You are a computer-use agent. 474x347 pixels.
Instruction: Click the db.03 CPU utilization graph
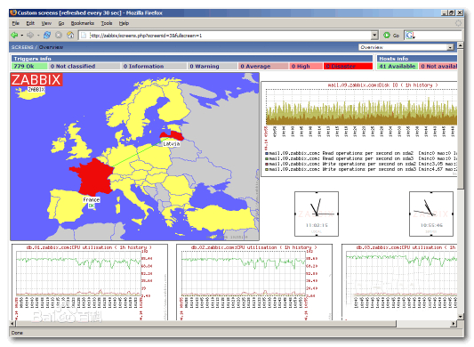[399, 282]
